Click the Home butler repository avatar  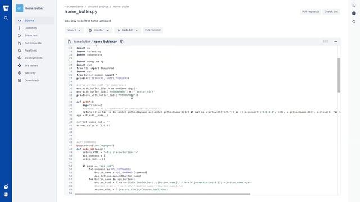click(x=19, y=8)
